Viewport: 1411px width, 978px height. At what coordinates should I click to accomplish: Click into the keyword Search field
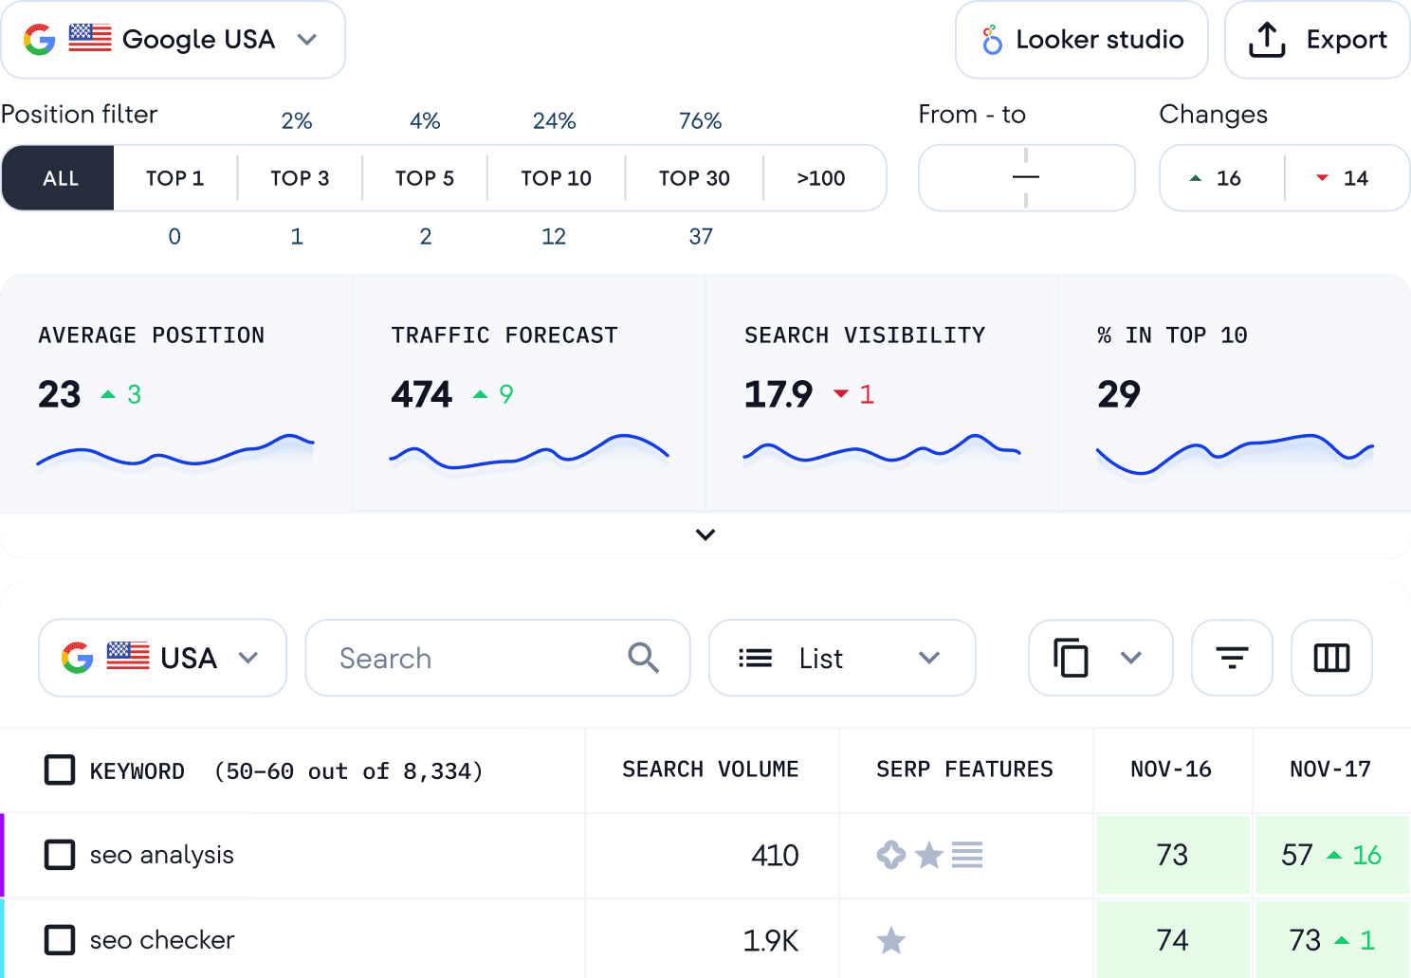pos(474,658)
